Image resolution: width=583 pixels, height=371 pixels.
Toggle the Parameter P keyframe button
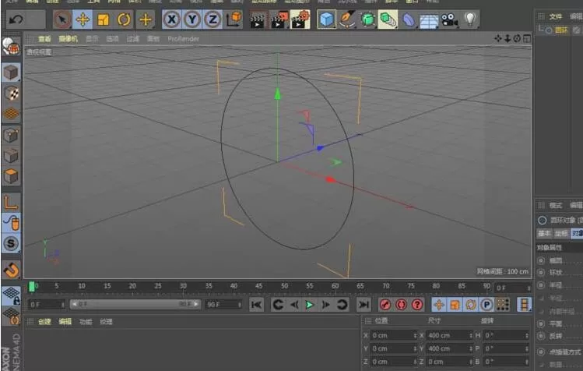[486, 305]
